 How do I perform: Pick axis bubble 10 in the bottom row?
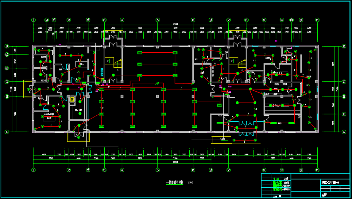(282, 170)
